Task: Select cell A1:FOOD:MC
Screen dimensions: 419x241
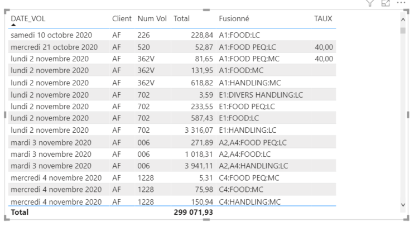Action: 241,70
